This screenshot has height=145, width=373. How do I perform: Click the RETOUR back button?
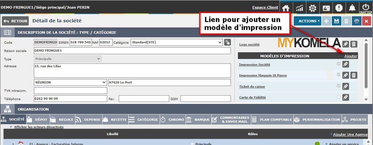[15, 21]
